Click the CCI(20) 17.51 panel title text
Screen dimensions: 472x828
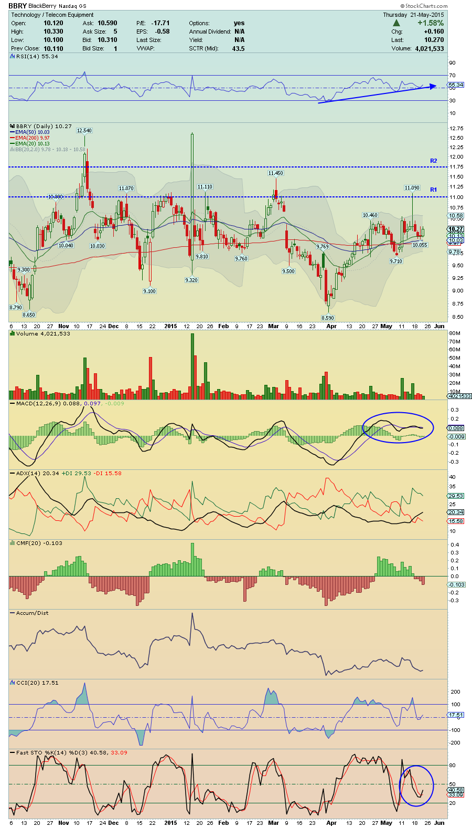pos(37,683)
